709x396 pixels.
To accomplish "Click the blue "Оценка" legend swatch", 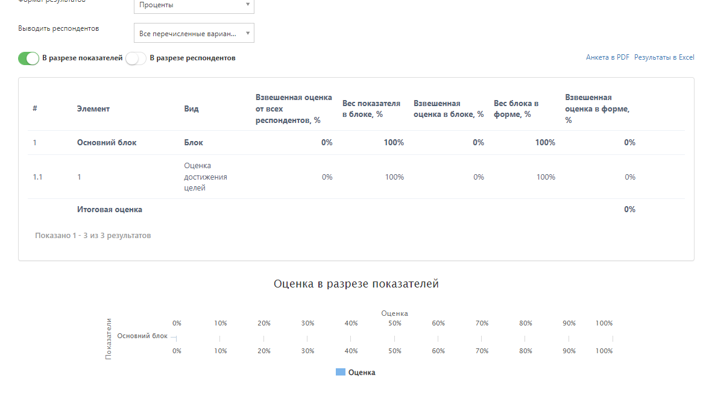I will point(340,372).
